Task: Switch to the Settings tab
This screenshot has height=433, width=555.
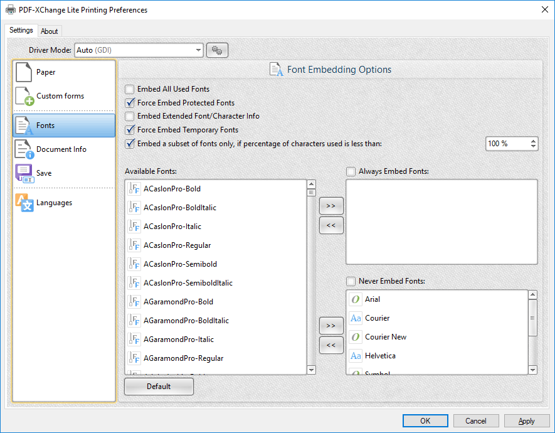Action: (x=21, y=30)
